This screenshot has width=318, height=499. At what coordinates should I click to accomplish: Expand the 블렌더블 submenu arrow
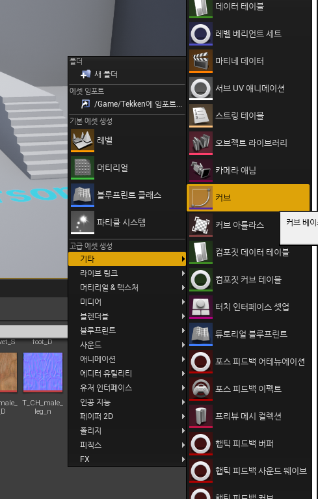pos(183,316)
